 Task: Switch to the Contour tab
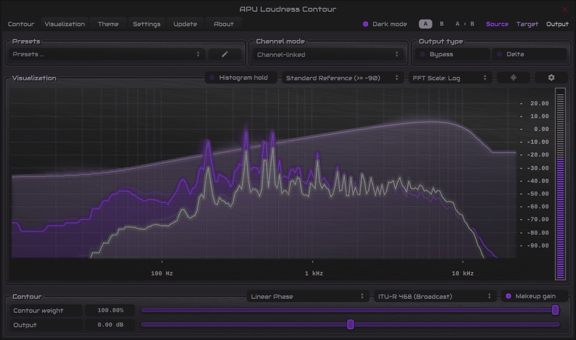(21, 24)
